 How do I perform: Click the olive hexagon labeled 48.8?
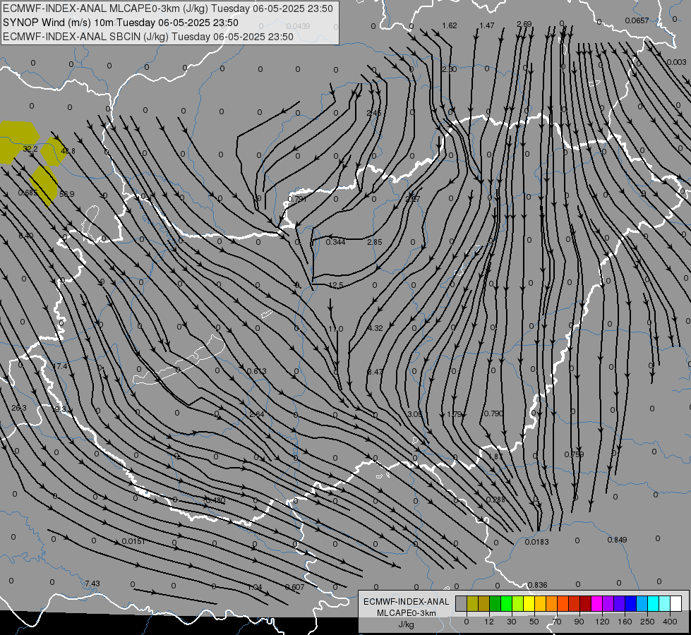tap(54, 151)
